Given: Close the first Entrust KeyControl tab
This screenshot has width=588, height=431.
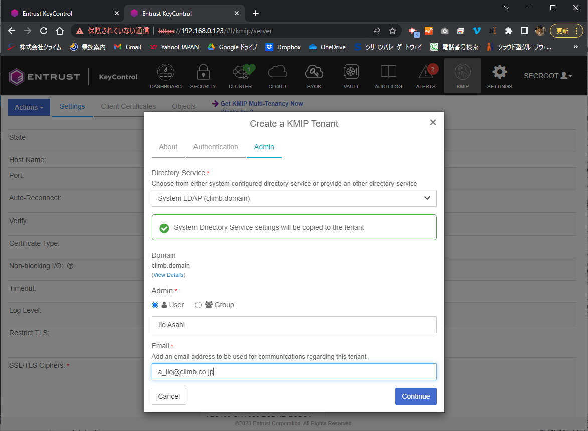Looking at the screenshot, I should click(117, 13).
